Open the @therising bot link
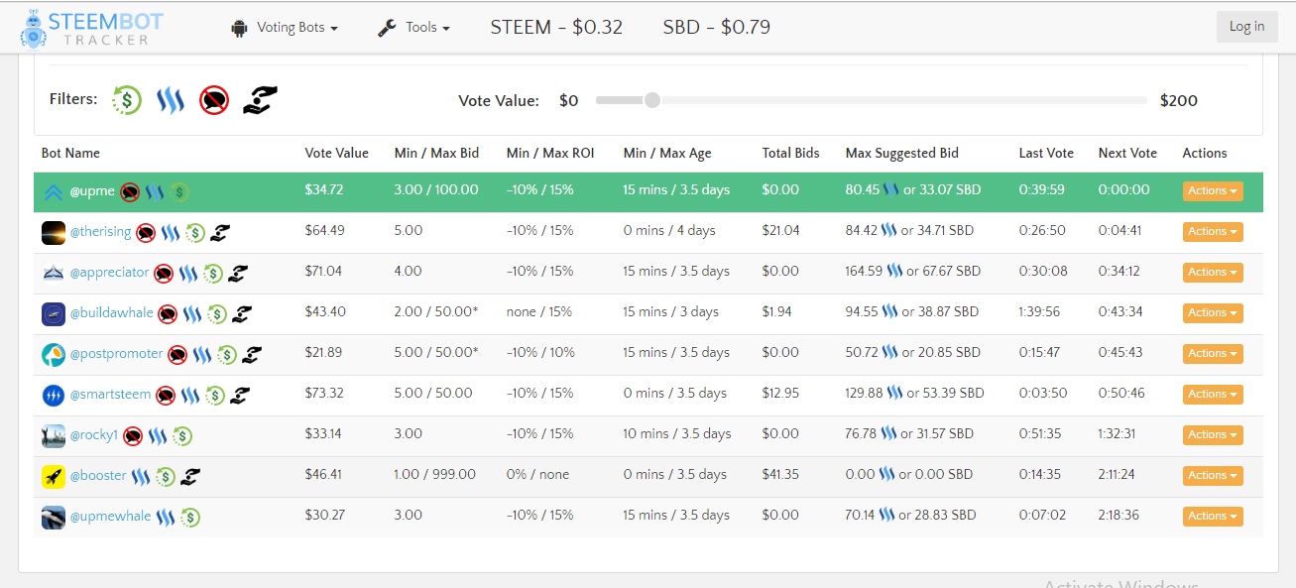 (100, 231)
